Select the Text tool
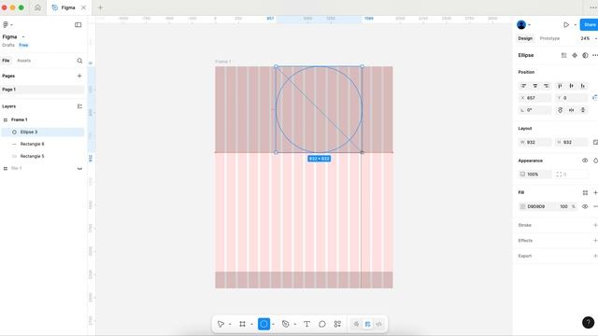This screenshot has width=598, height=336. [x=306, y=324]
